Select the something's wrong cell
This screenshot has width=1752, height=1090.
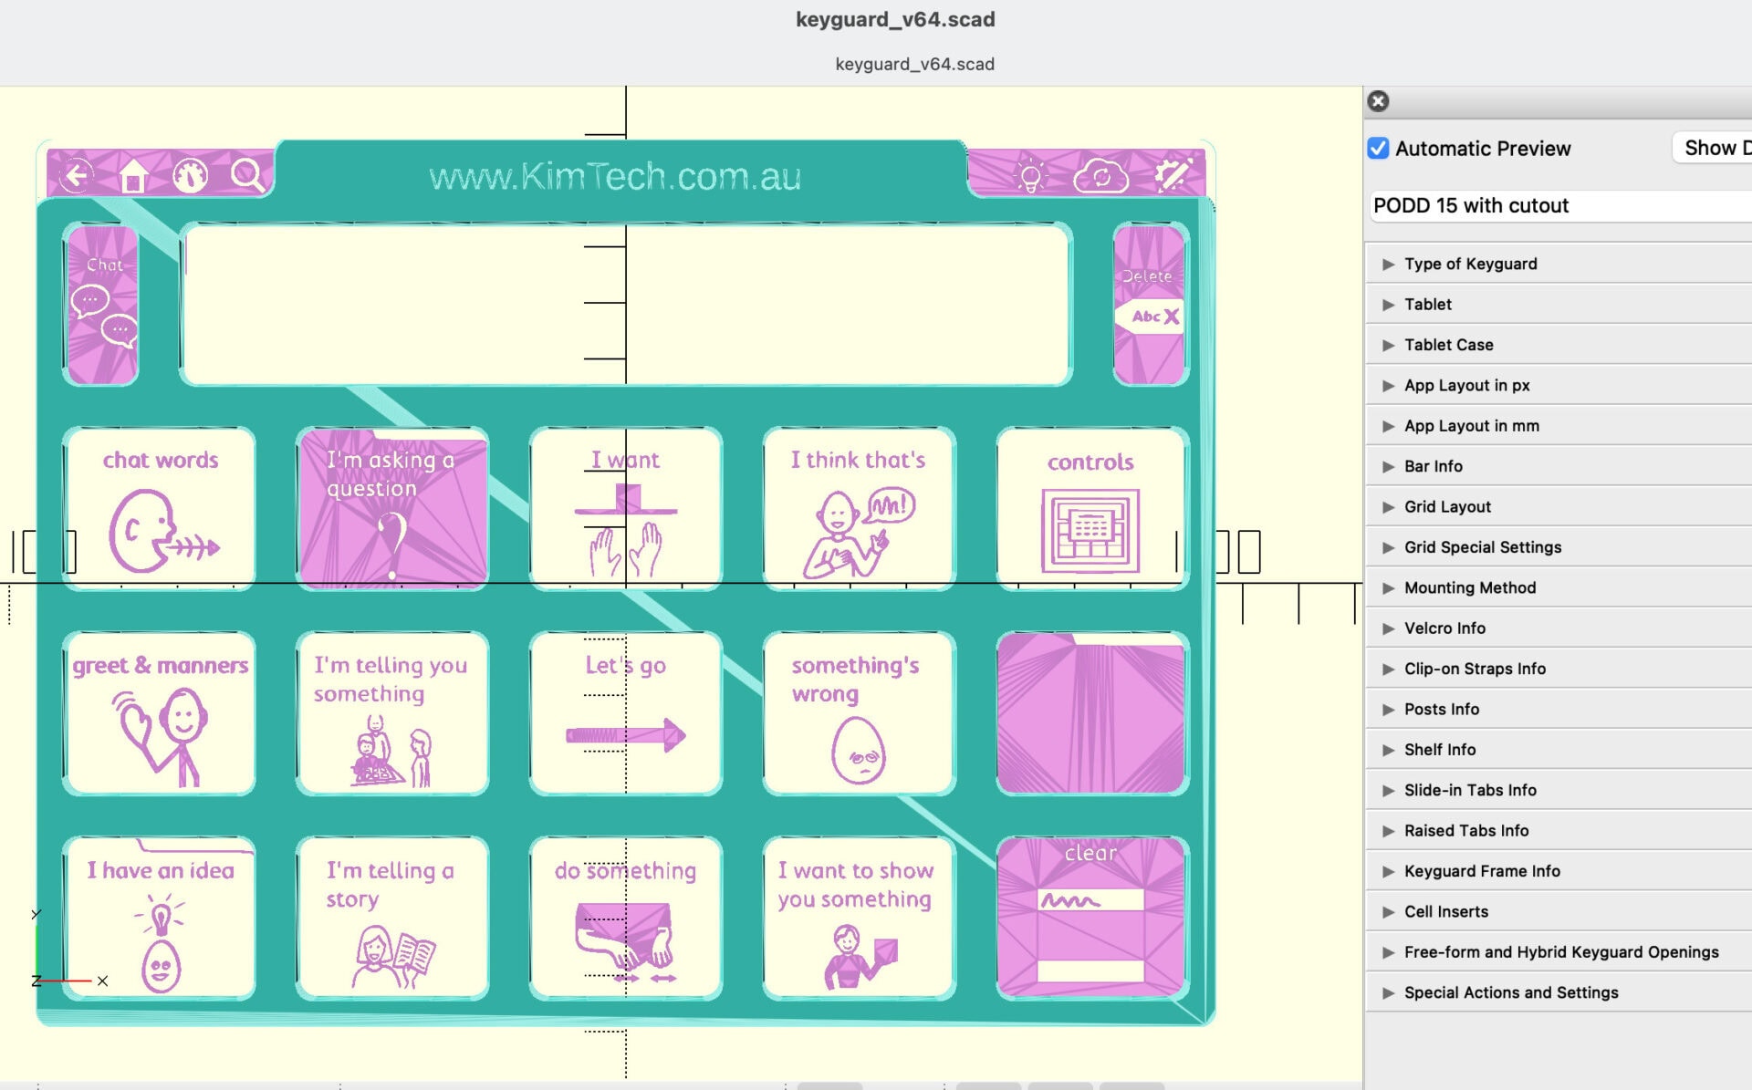(x=860, y=713)
